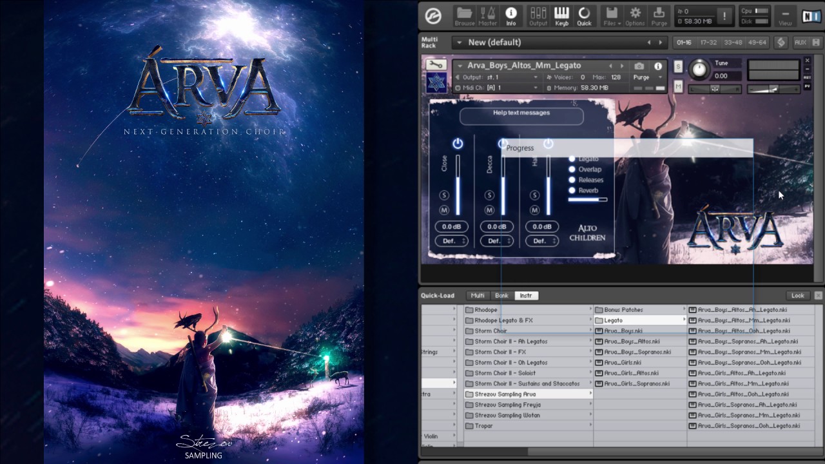This screenshot has height=464, width=825.
Task: Toggle the Info pane icon
Action: [510, 15]
